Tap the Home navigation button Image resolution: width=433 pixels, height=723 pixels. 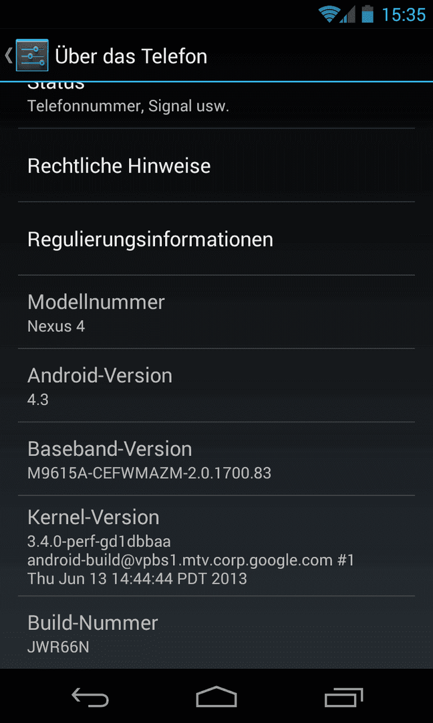[216, 696]
